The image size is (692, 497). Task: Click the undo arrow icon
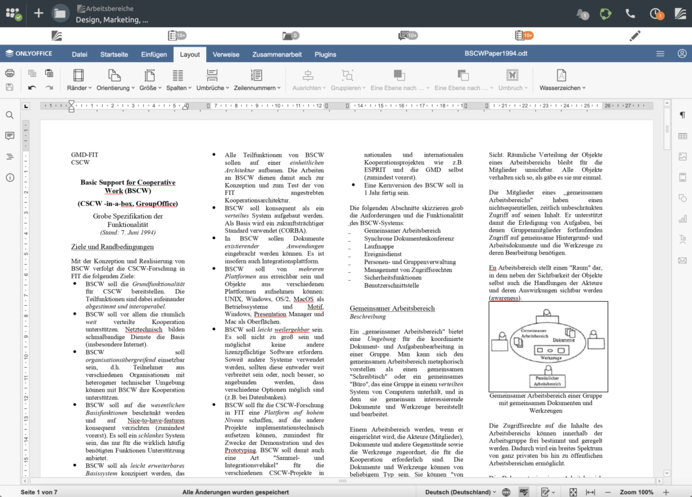pyautogui.click(x=32, y=87)
